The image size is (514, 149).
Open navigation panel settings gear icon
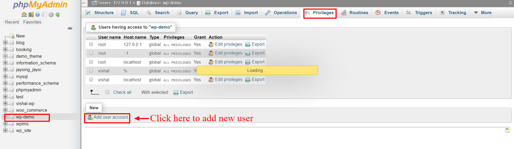pyautogui.click(x=51, y=15)
